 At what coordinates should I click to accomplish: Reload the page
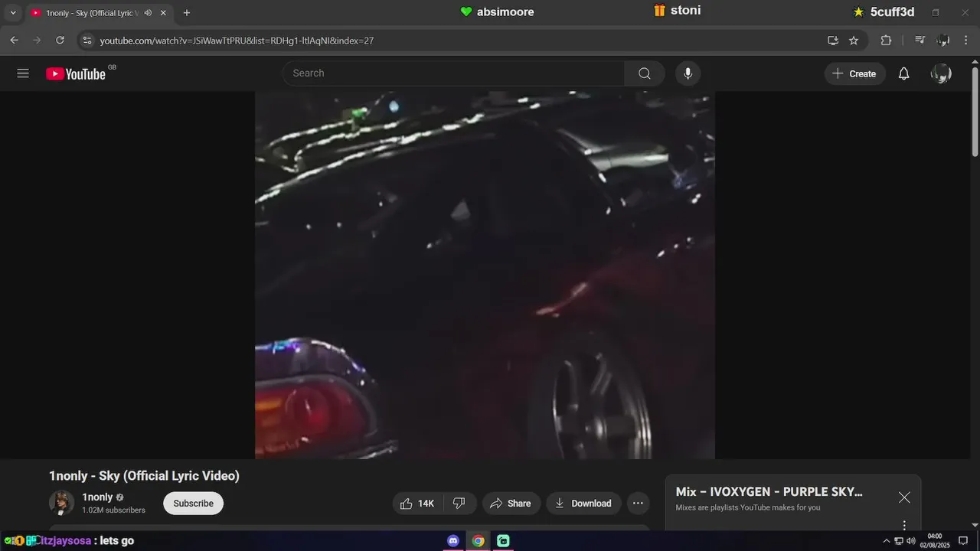tap(60, 40)
